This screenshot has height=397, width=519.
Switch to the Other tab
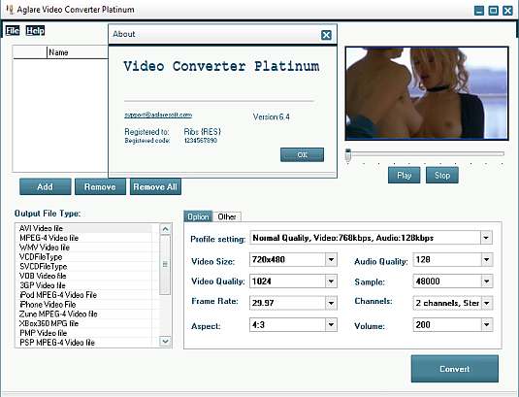pos(227,216)
